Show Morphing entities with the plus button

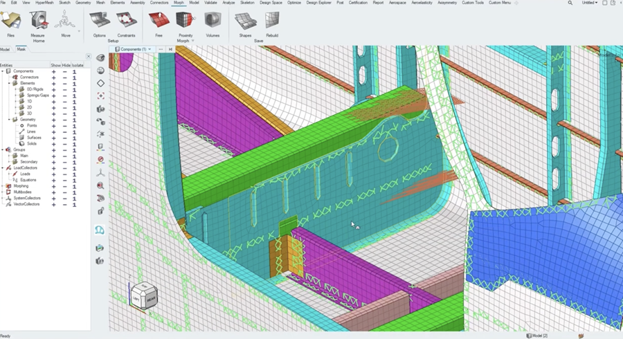point(53,186)
